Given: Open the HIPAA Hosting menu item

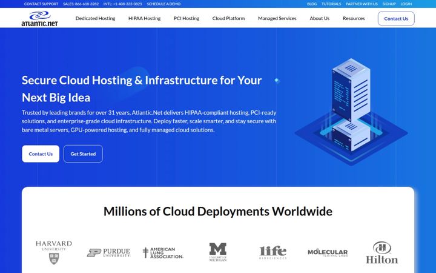Looking at the screenshot, I should coord(144,18).
